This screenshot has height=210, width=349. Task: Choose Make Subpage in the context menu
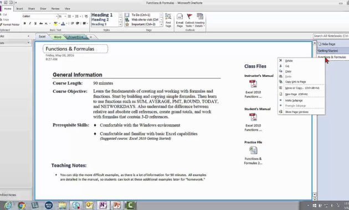tap(301, 101)
